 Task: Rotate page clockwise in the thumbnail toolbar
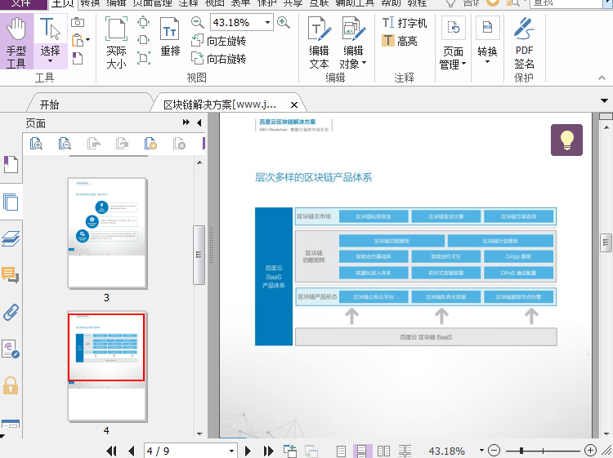tap(122, 144)
